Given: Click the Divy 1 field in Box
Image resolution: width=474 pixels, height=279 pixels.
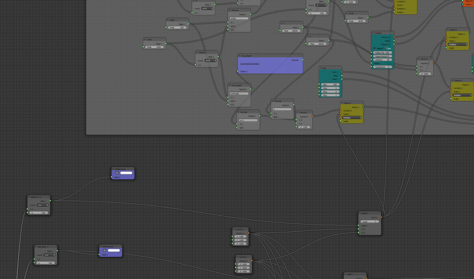Looking at the screenshot, I should coord(330,92).
